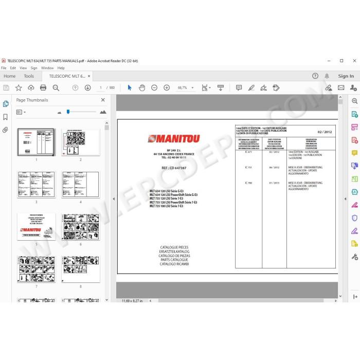Bookmark with the star icon
The image size is (360, 360).
[x=19, y=88]
